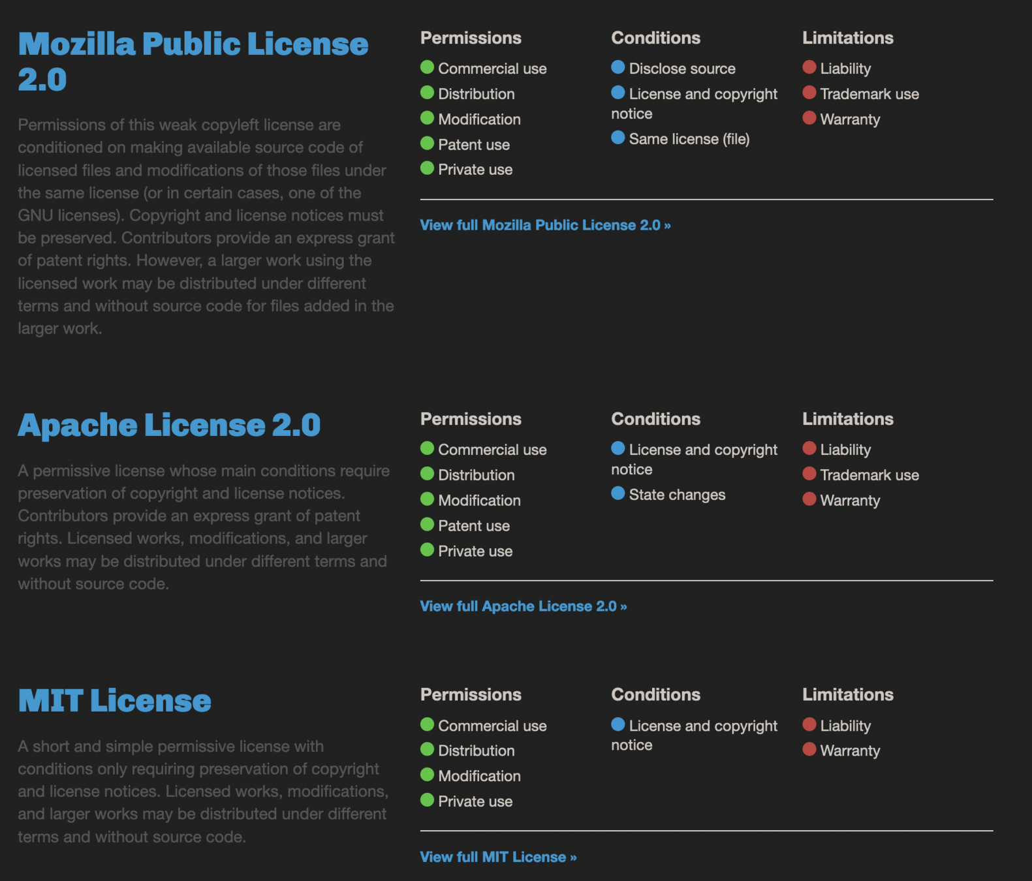Screen dimensions: 1032x881
Task: Click green dot beside Mozilla Private use
Action: [428, 168]
